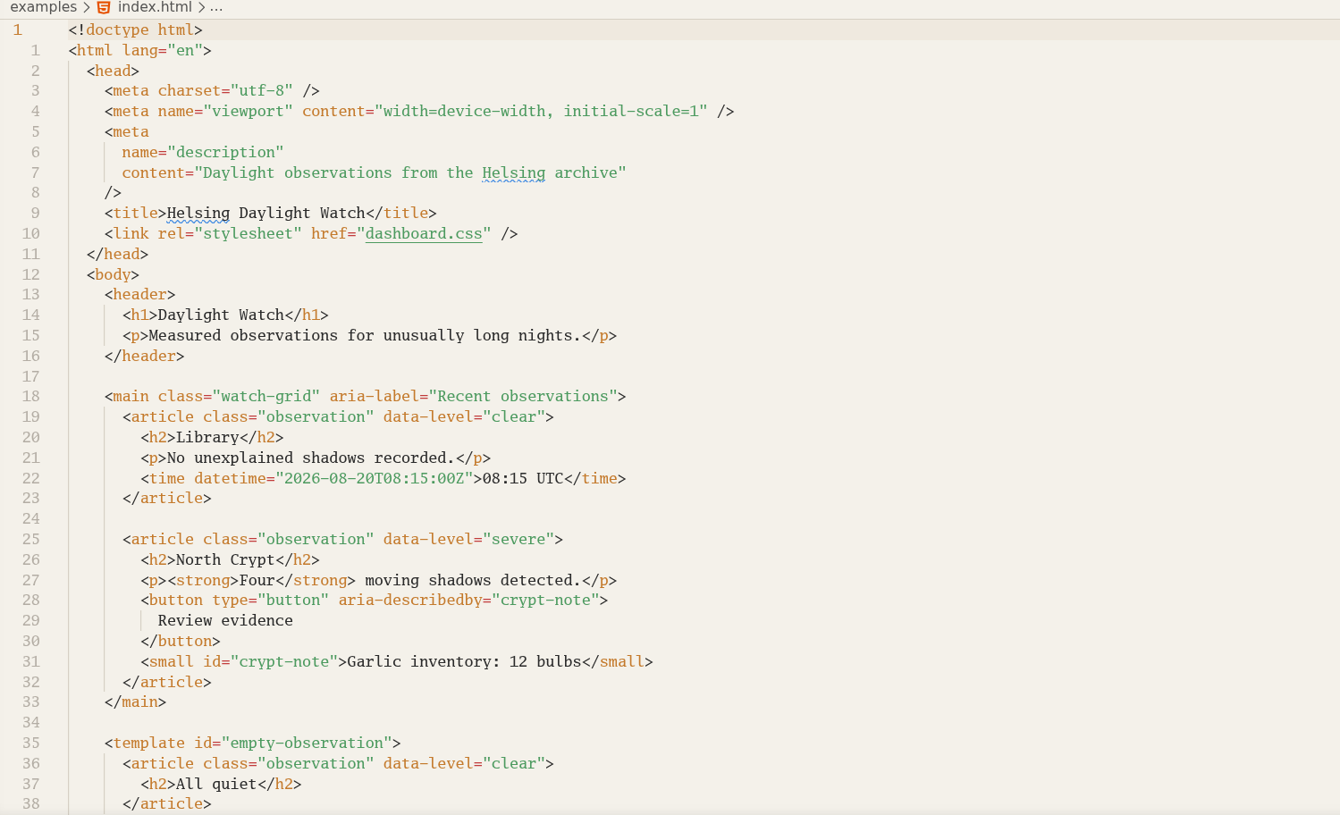The height and width of the screenshot is (815, 1340).
Task: Click the "utf-8" charset value
Action: tap(262, 91)
